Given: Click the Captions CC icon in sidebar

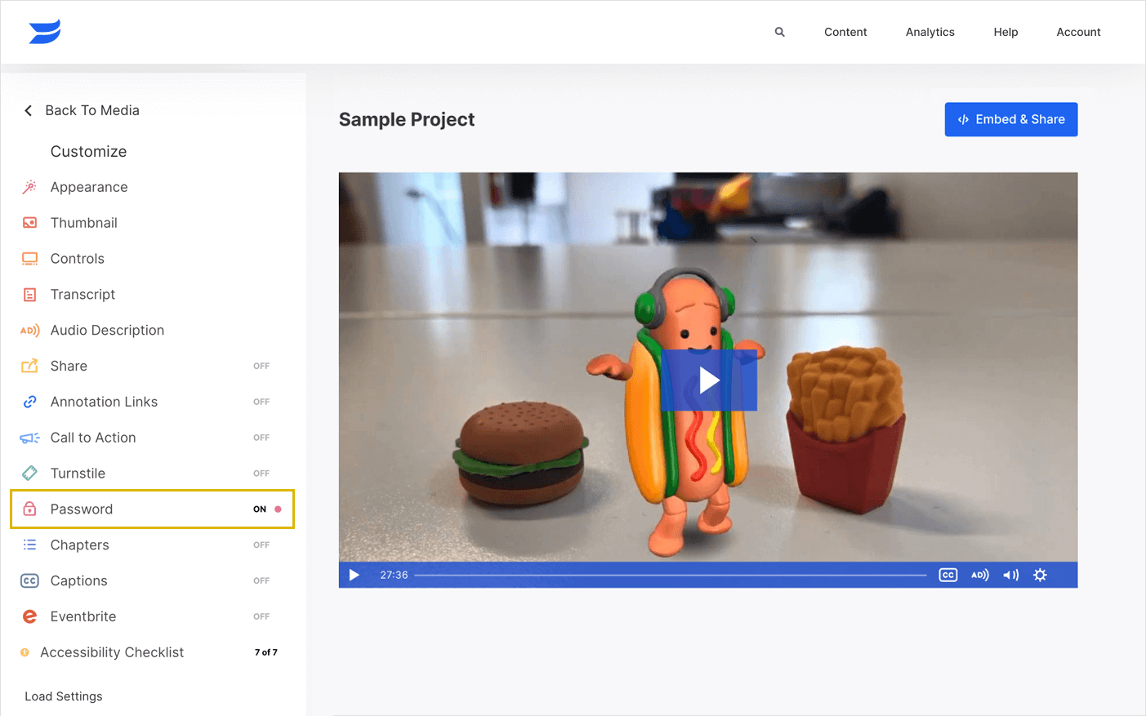Looking at the screenshot, I should coord(29,580).
